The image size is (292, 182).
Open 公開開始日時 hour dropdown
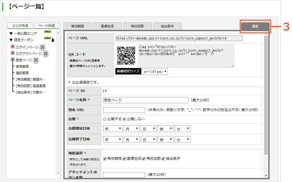point(166,129)
